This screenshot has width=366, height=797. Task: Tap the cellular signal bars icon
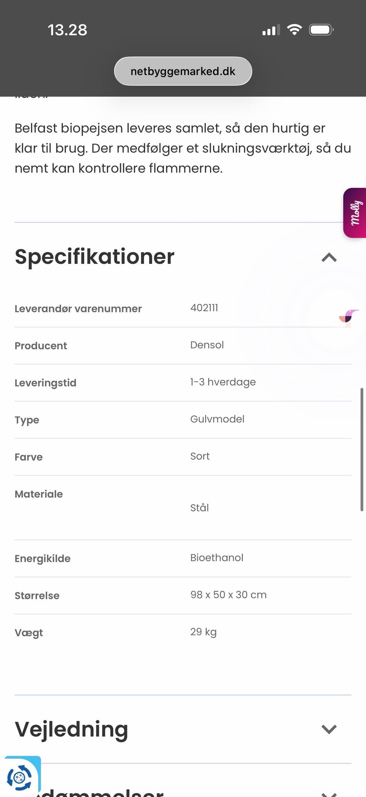point(271,30)
